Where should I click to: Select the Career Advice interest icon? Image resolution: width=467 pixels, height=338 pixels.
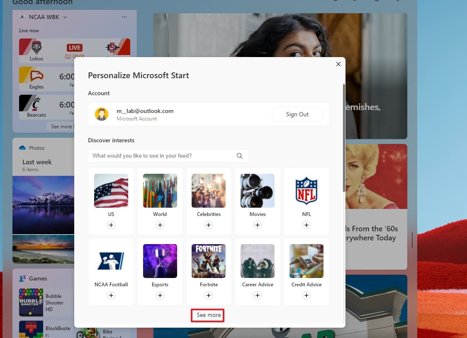pos(257,261)
